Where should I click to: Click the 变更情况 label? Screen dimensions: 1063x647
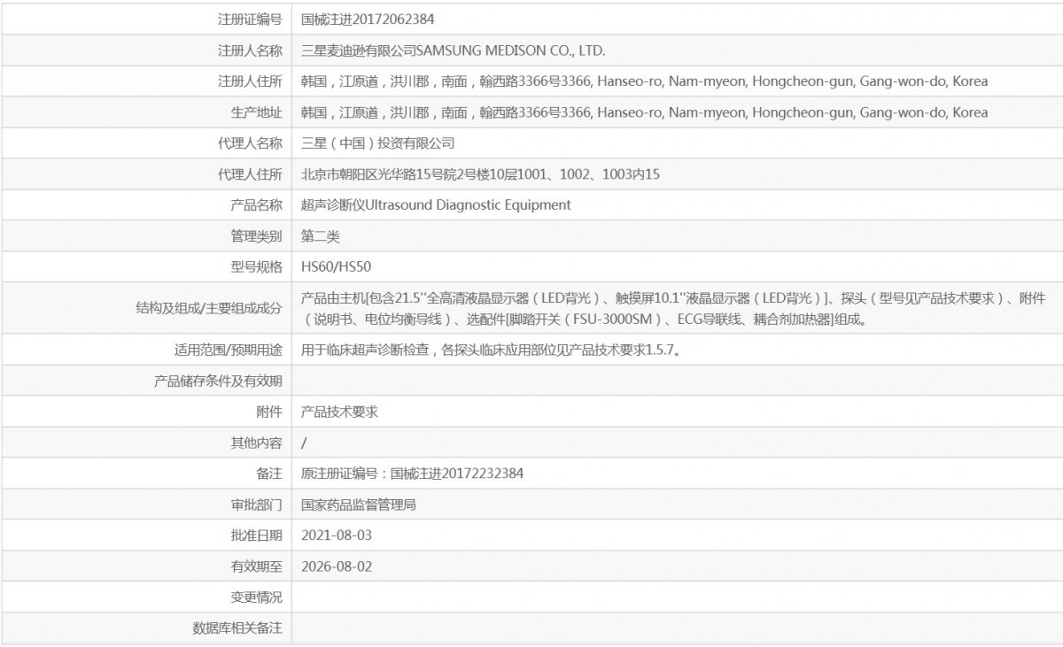coord(256,597)
